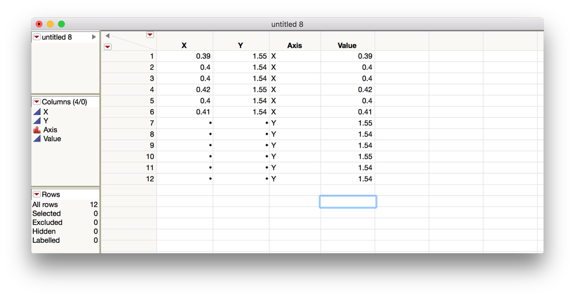Select the Axis column header
575x298 pixels.
(x=295, y=45)
